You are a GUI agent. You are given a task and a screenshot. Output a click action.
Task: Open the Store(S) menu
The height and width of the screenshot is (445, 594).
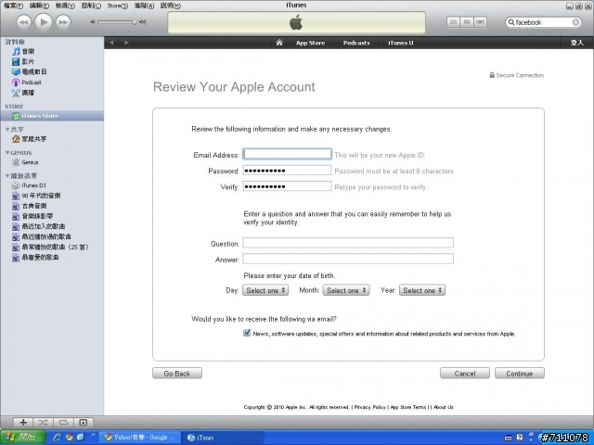118,6
